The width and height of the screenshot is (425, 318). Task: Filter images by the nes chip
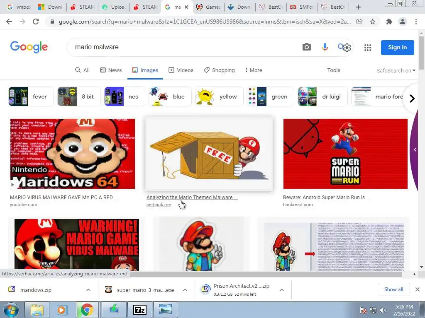[x=125, y=96]
